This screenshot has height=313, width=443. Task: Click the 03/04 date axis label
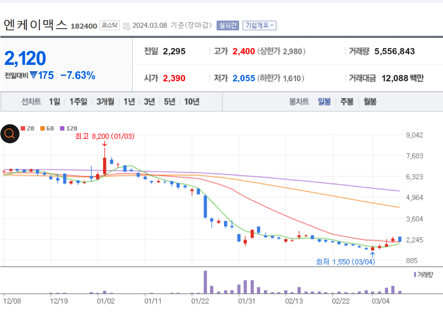point(380,301)
